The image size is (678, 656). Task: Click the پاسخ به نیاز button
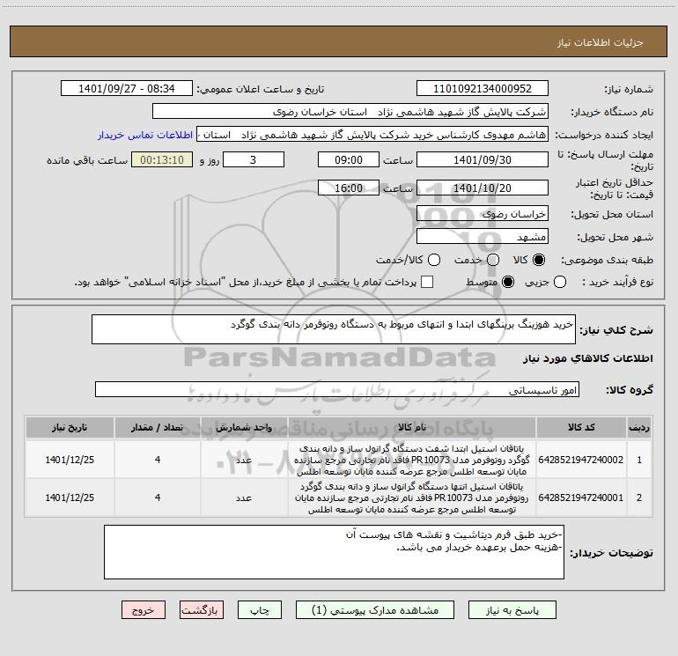tap(512, 610)
